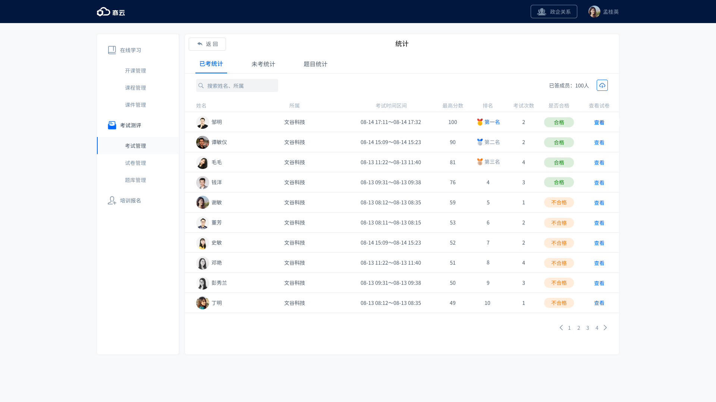The height and width of the screenshot is (402, 716).
Task: Click 查看 link on 毛毛's row
Action: click(x=599, y=162)
